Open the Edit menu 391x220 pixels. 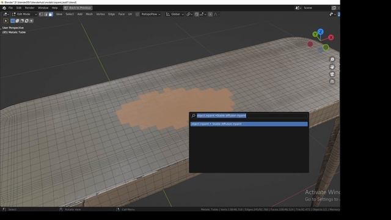coord(19,8)
